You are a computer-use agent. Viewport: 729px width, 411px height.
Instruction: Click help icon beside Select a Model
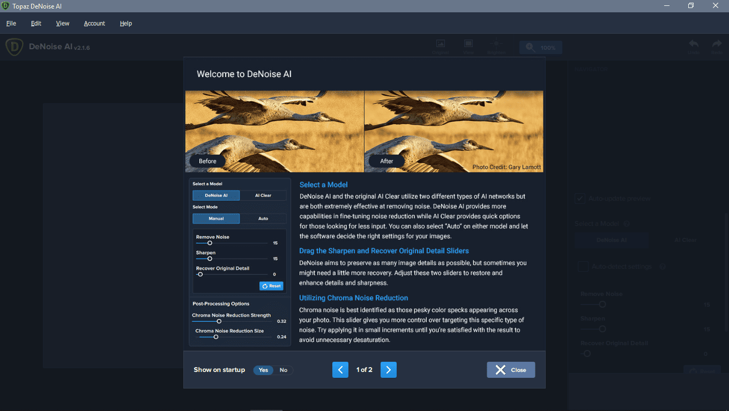point(627,224)
